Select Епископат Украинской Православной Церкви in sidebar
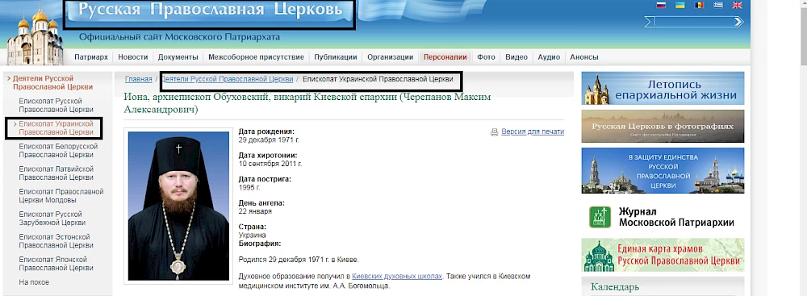 56,127
